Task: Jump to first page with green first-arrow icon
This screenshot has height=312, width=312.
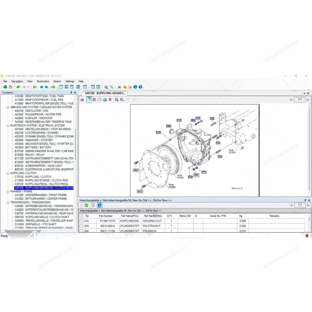Action: tap(35, 87)
